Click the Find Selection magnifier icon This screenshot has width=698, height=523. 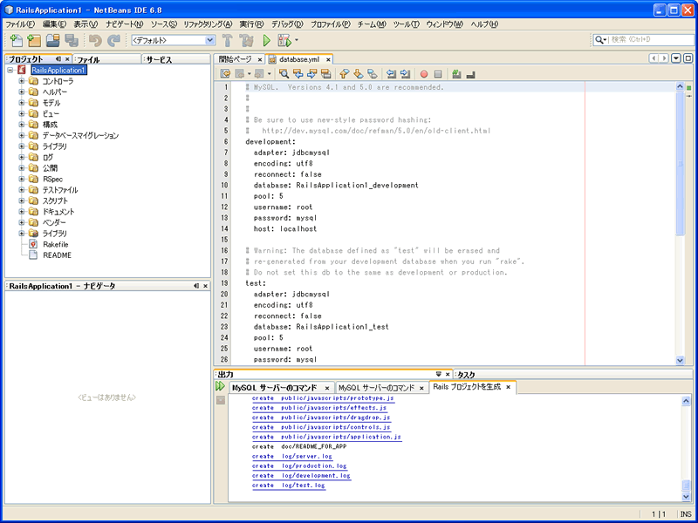pyautogui.click(x=283, y=74)
